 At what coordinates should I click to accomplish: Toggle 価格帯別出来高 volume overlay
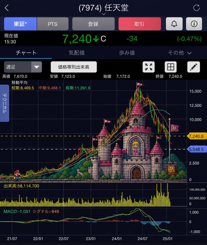pyautogui.click(x=74, y=67)
